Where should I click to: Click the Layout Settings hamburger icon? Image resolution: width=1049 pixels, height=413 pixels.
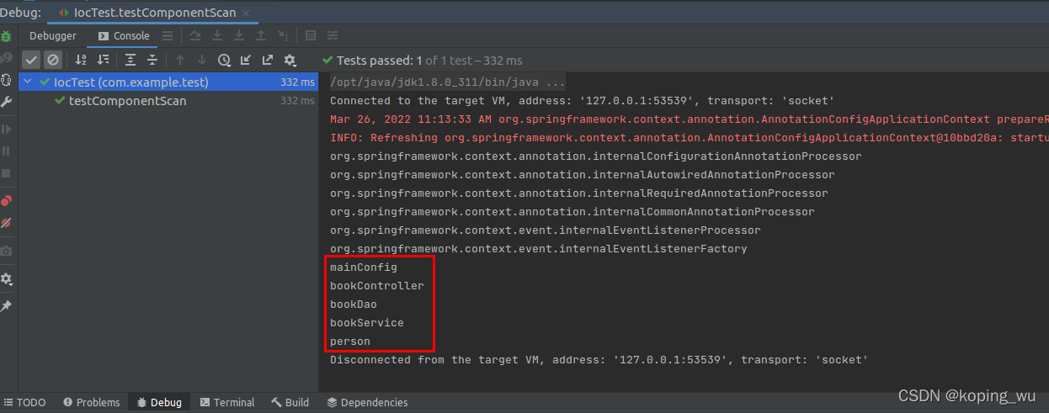[168, 36]
